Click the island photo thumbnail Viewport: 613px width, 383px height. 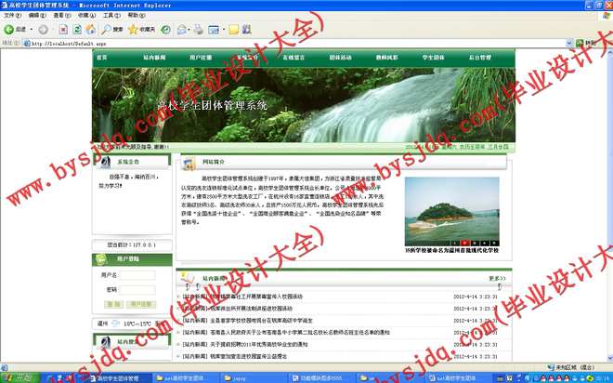coord(451,210)
